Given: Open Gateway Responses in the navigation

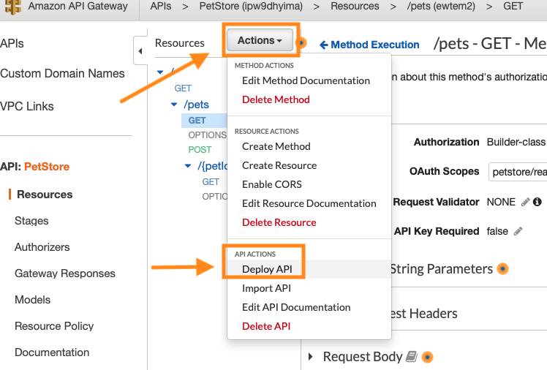Looking at the screenshot, I should click(65, 273).
